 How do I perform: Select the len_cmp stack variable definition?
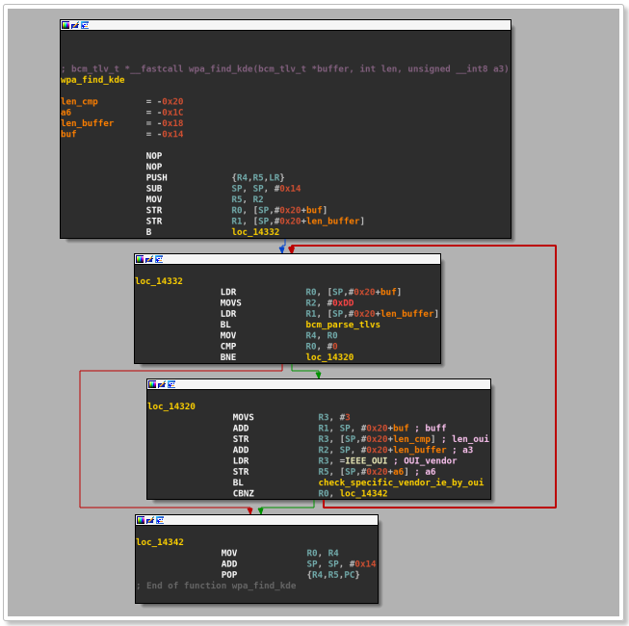pos(122,101)
